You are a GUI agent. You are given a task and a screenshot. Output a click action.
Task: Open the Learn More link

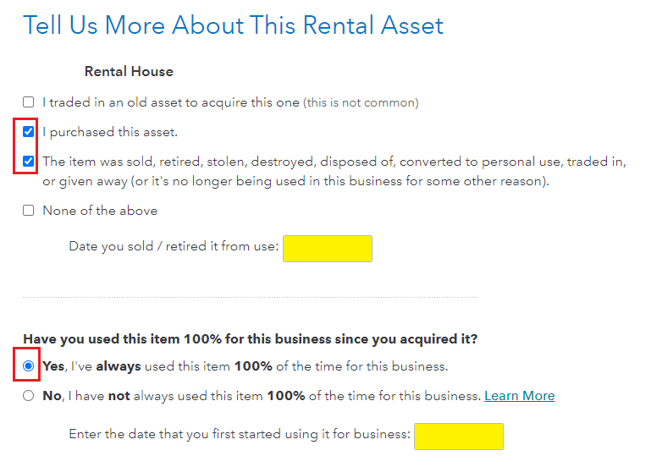coord(519,396)
